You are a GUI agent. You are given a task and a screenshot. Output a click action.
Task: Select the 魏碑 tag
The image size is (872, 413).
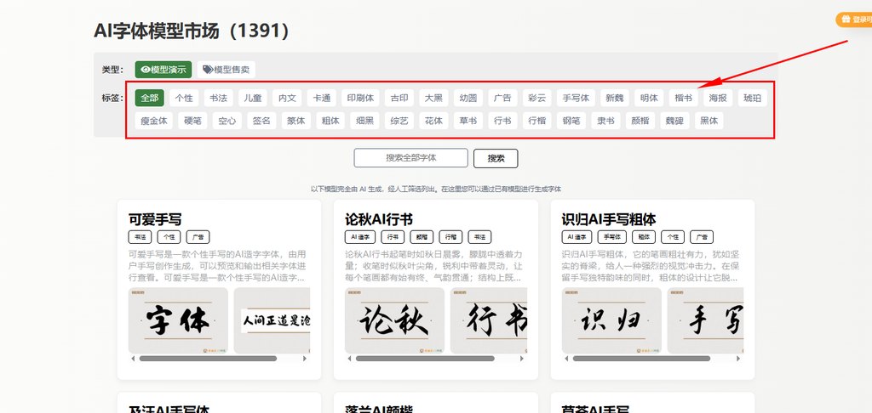pos(674,121)
